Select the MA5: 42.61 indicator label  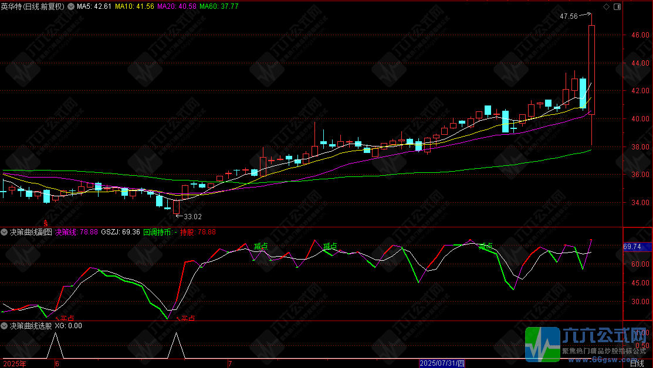pos(94,6)
